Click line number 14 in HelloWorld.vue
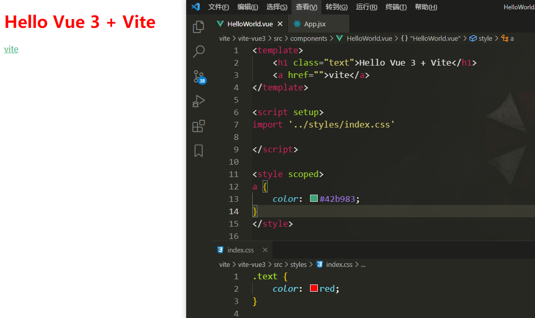The width and height of the screenshot is (535, 318). click(x=234, y=212)
